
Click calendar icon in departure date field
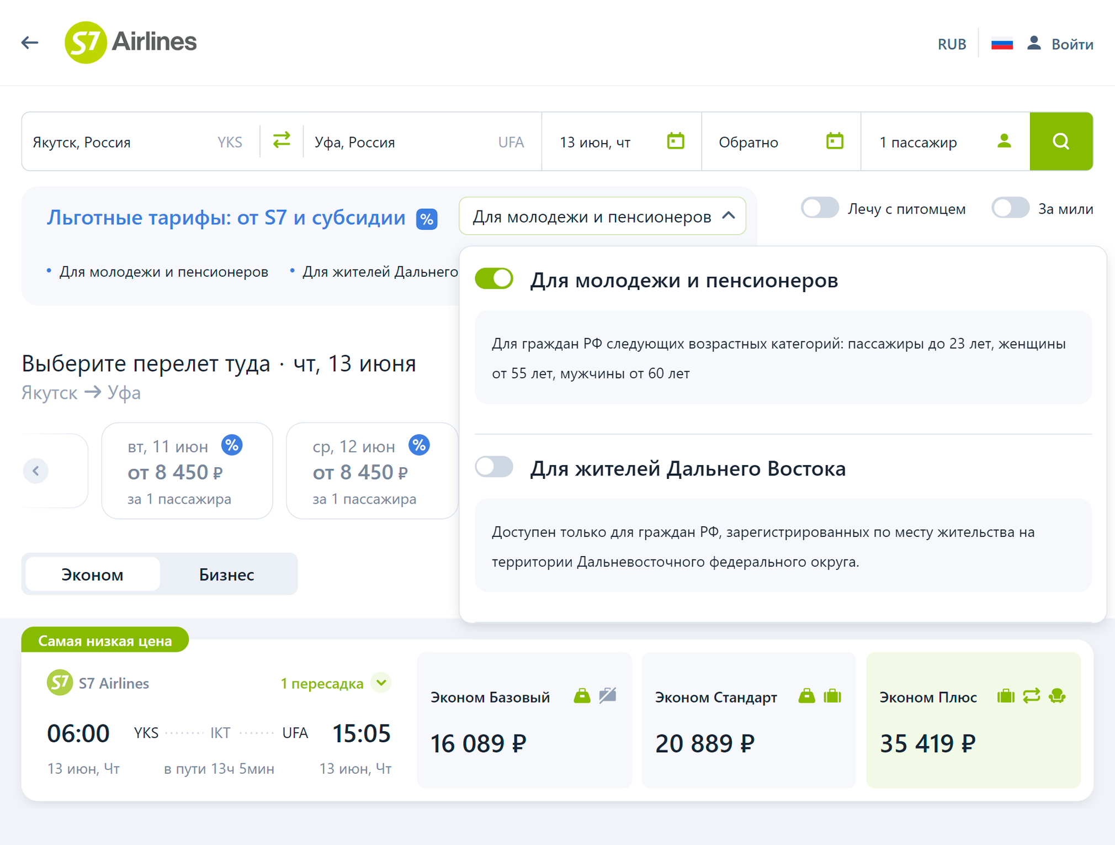tap(676, 141)
